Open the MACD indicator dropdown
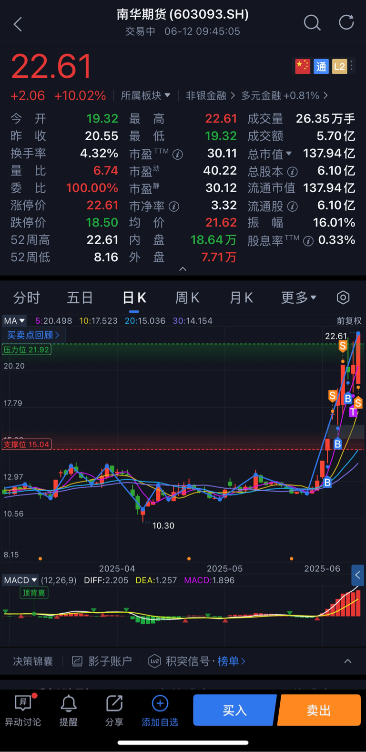The width and height of the screenshot is (366, 752). pos(20,580)
